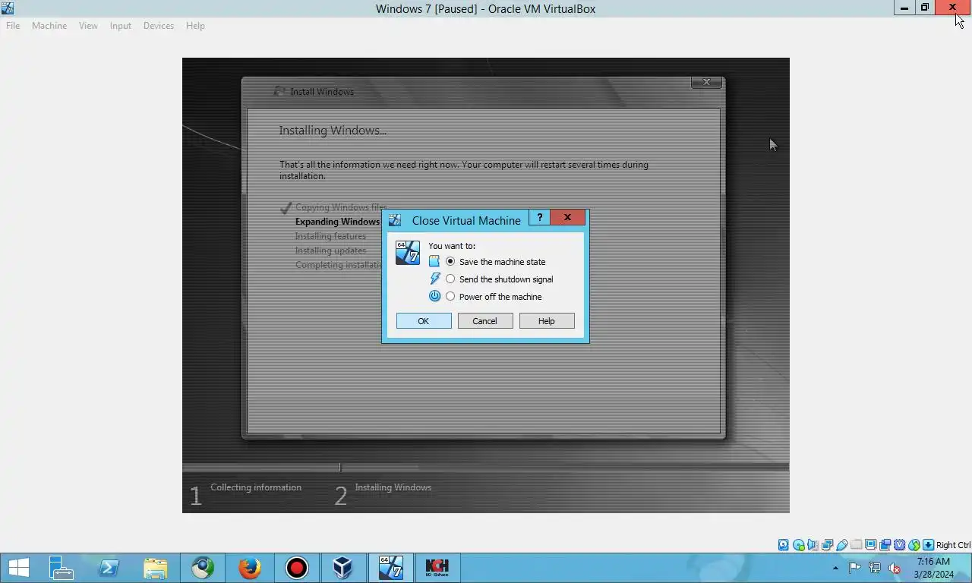Click the network adapters status icon
Viewport: 972px width, 583px height.
[x=827, y=545]
